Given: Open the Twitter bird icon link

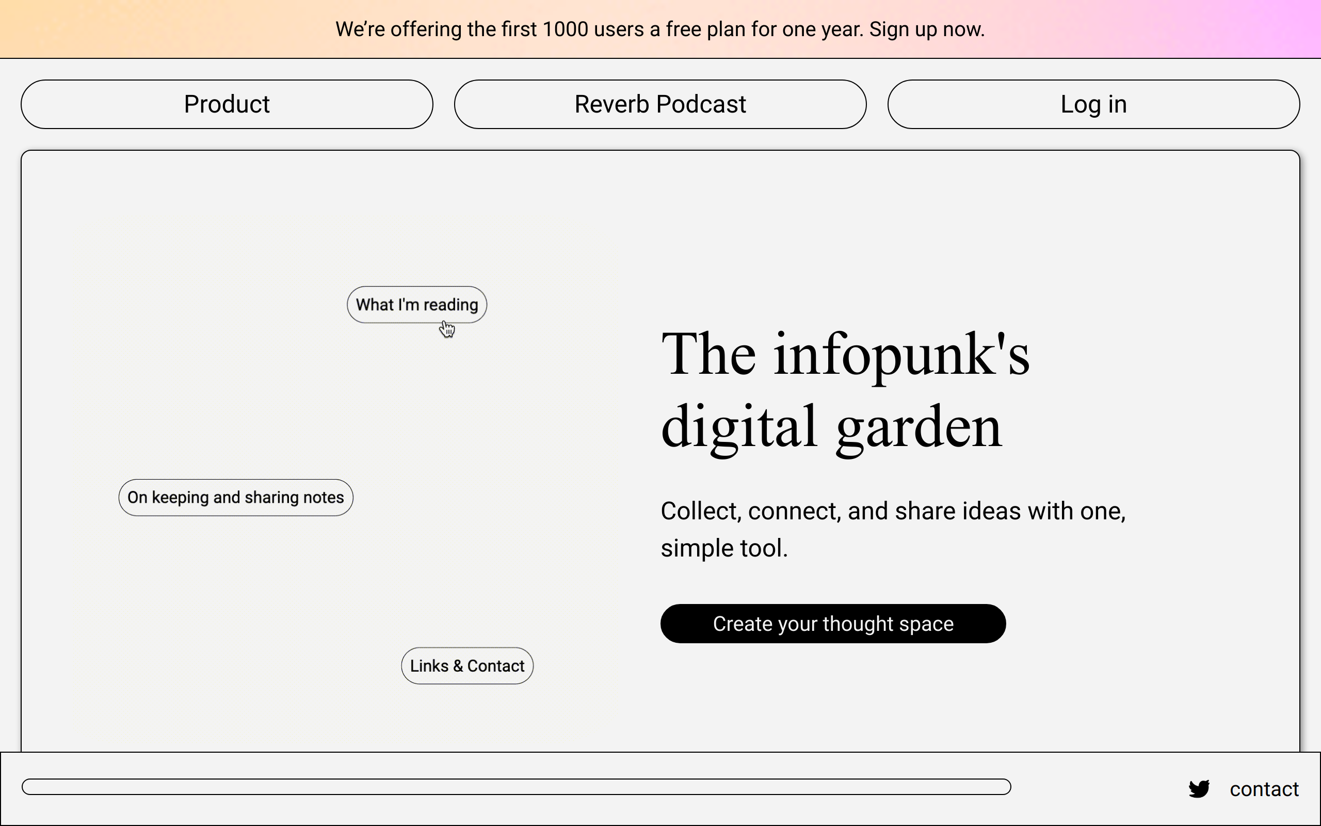Looking at the screenshot, I should 1199,789.
